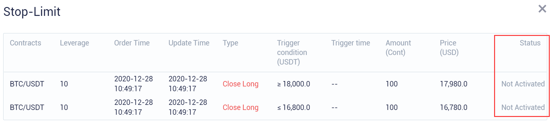The image size is (552, 123).
Task: Click the Trigger time column header
Action: click(x=351, y=43)
